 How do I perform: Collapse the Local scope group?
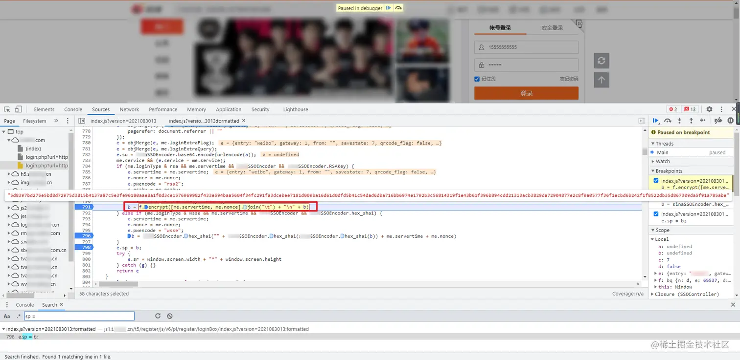653,239
